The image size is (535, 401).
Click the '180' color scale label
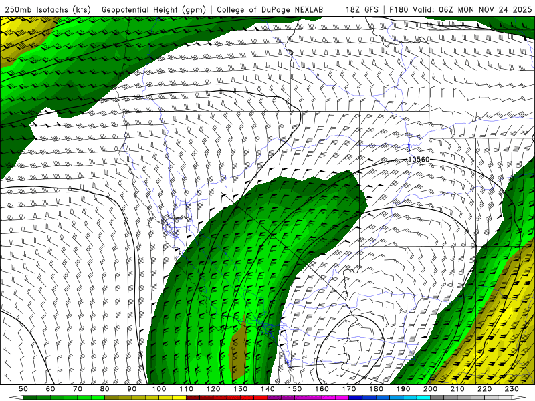click(376, 389)
